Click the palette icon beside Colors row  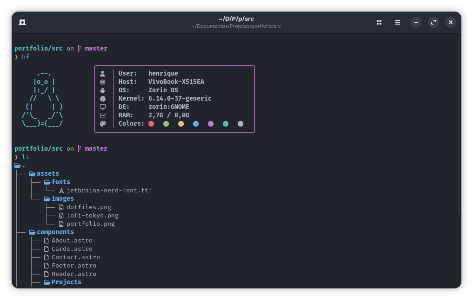[103, 124]
